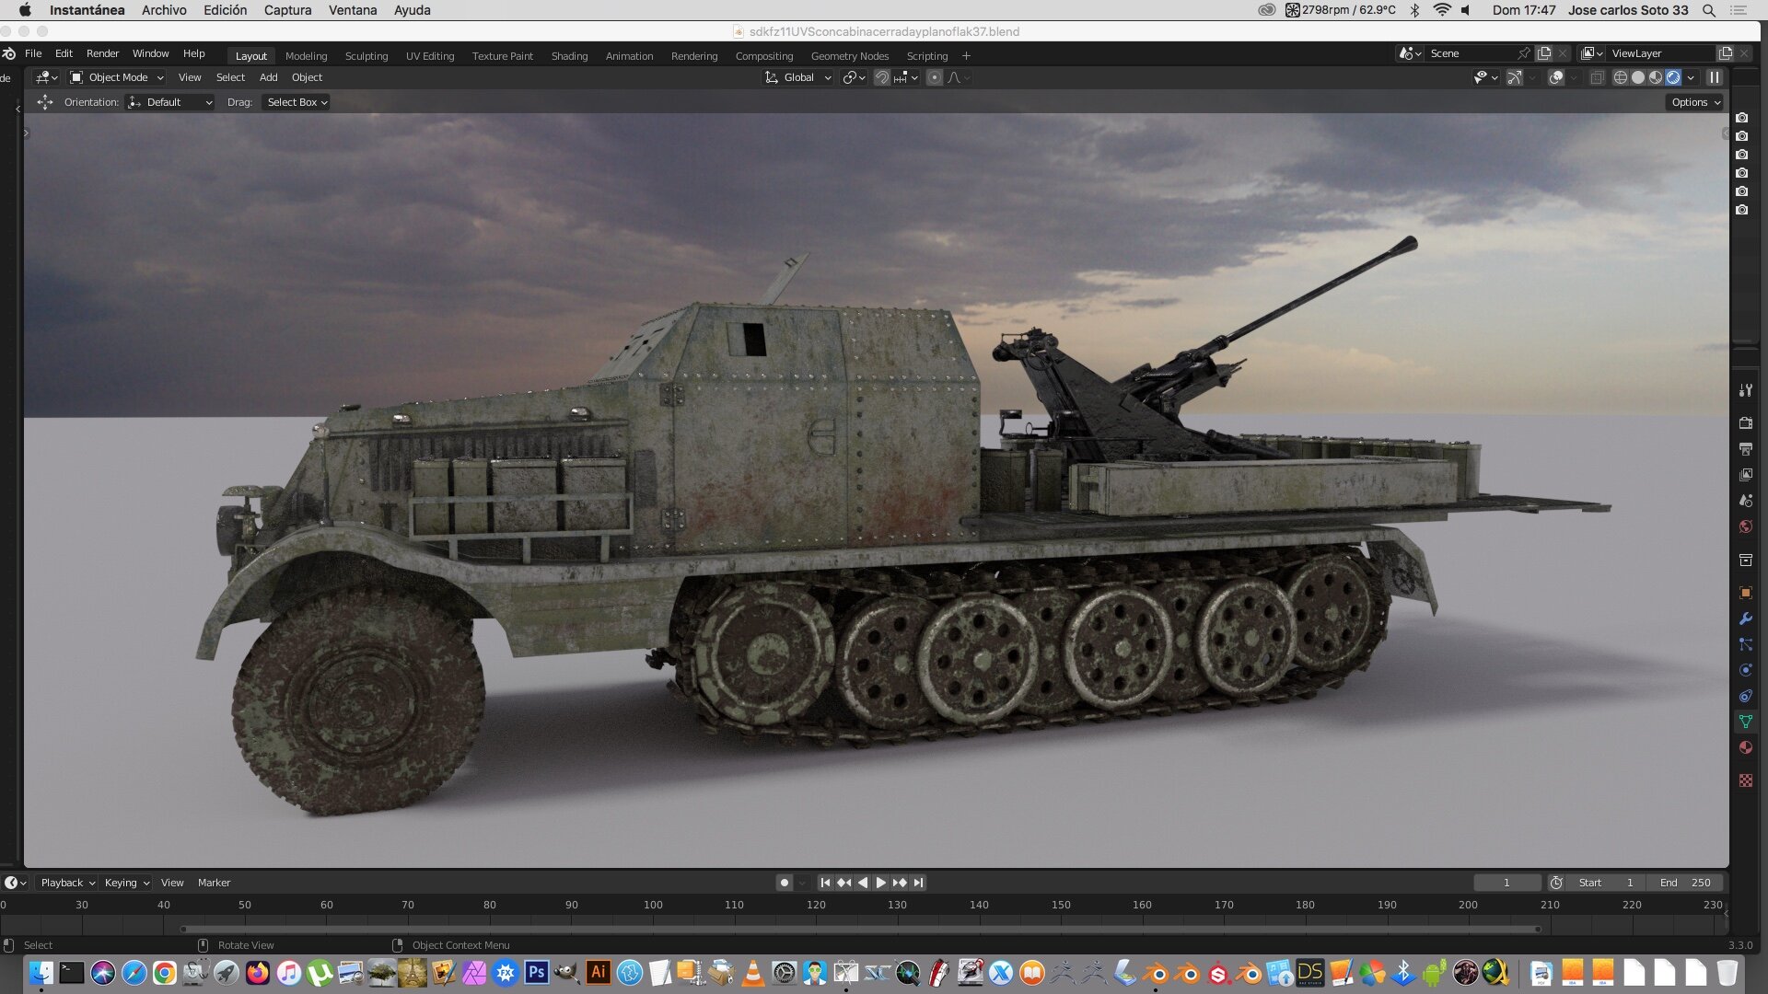The width and height of the screenshot is (1768, 994).
Task: Click the pin scene icon
Action: (1524, 53)
